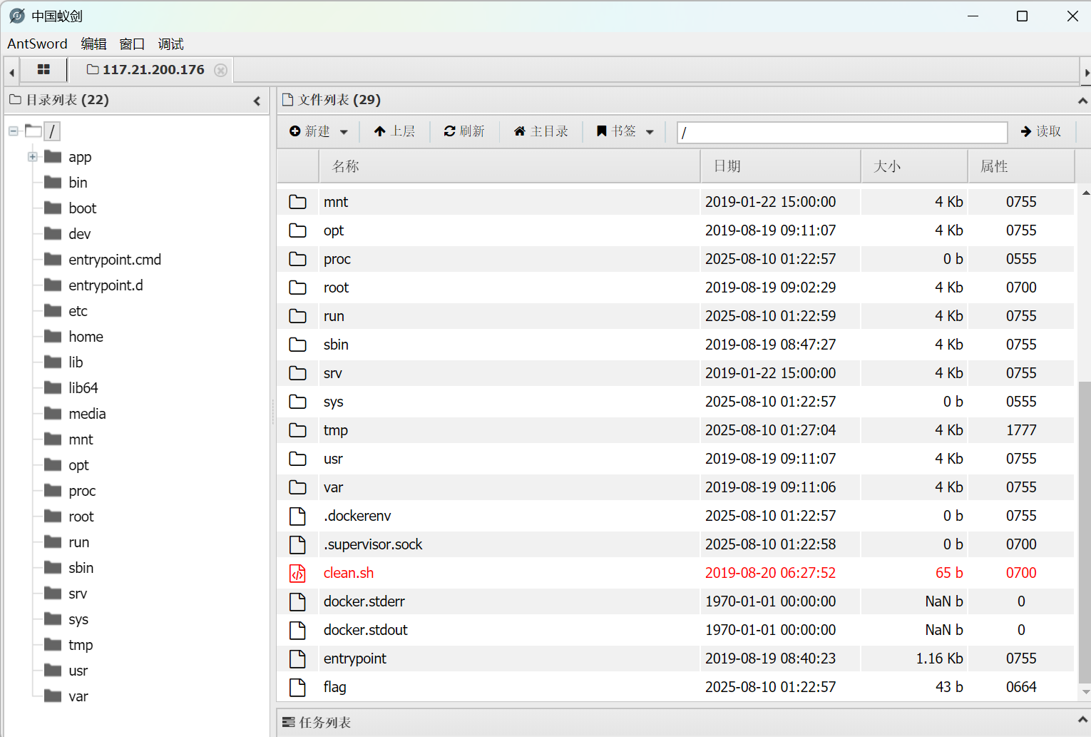Screen dimensions: 1091x737
Task: Click the entrypoint file icon
Action: 297,659
